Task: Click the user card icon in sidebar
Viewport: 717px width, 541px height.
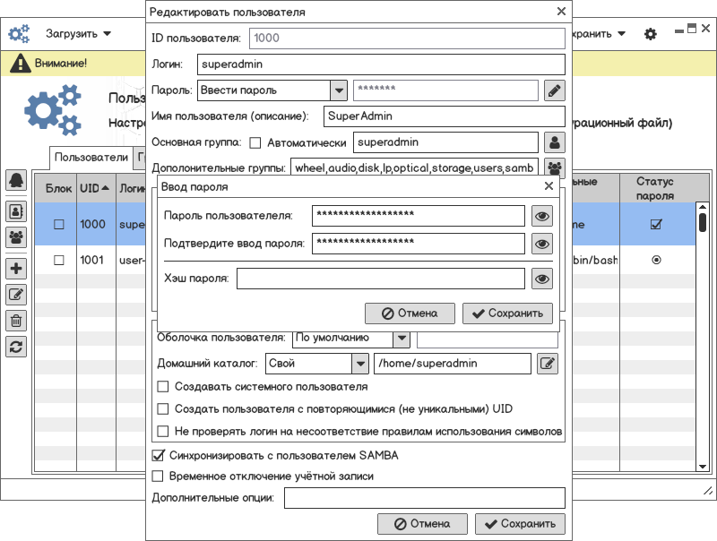Action: coord(16,211)
